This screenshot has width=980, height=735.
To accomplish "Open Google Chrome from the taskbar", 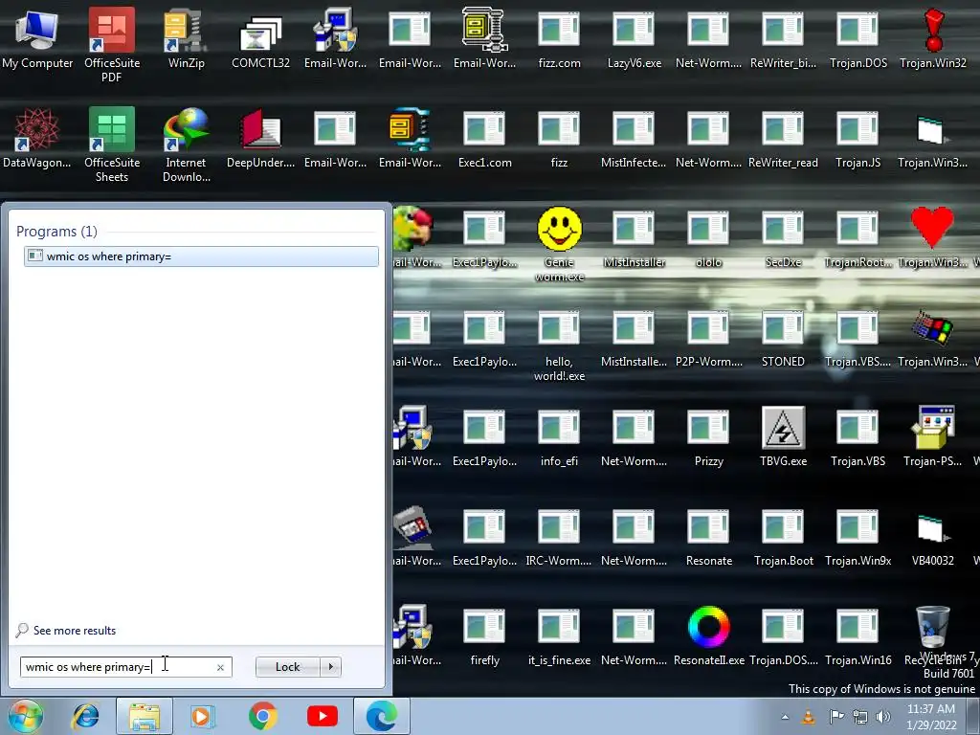I will 262,716.
